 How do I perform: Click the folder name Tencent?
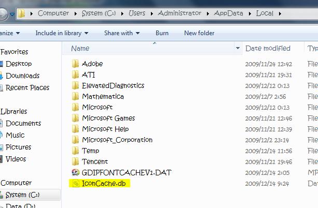coord(95,161)
